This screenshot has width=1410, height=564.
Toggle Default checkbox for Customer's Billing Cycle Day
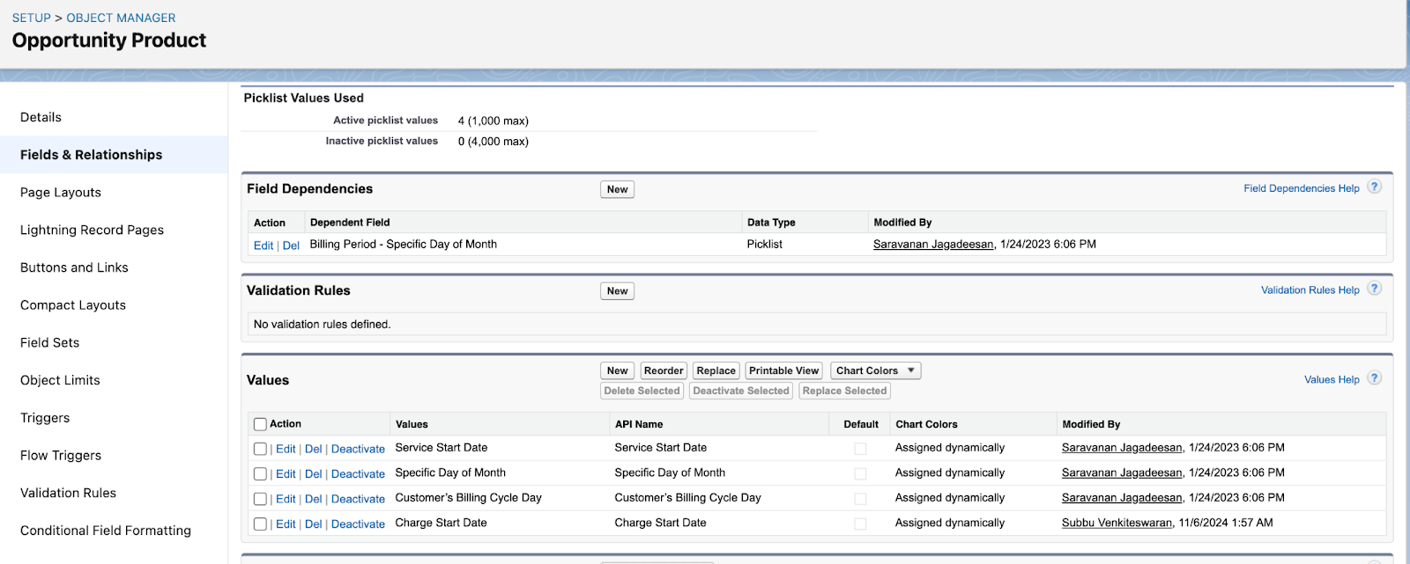pos(860,499)
